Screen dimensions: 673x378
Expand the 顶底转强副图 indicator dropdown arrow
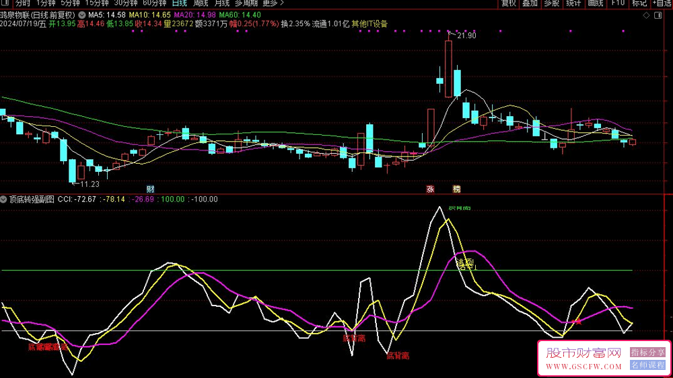tap(3, 199)
